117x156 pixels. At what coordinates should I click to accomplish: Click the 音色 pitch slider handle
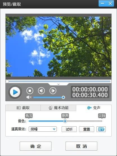(65, 121)
